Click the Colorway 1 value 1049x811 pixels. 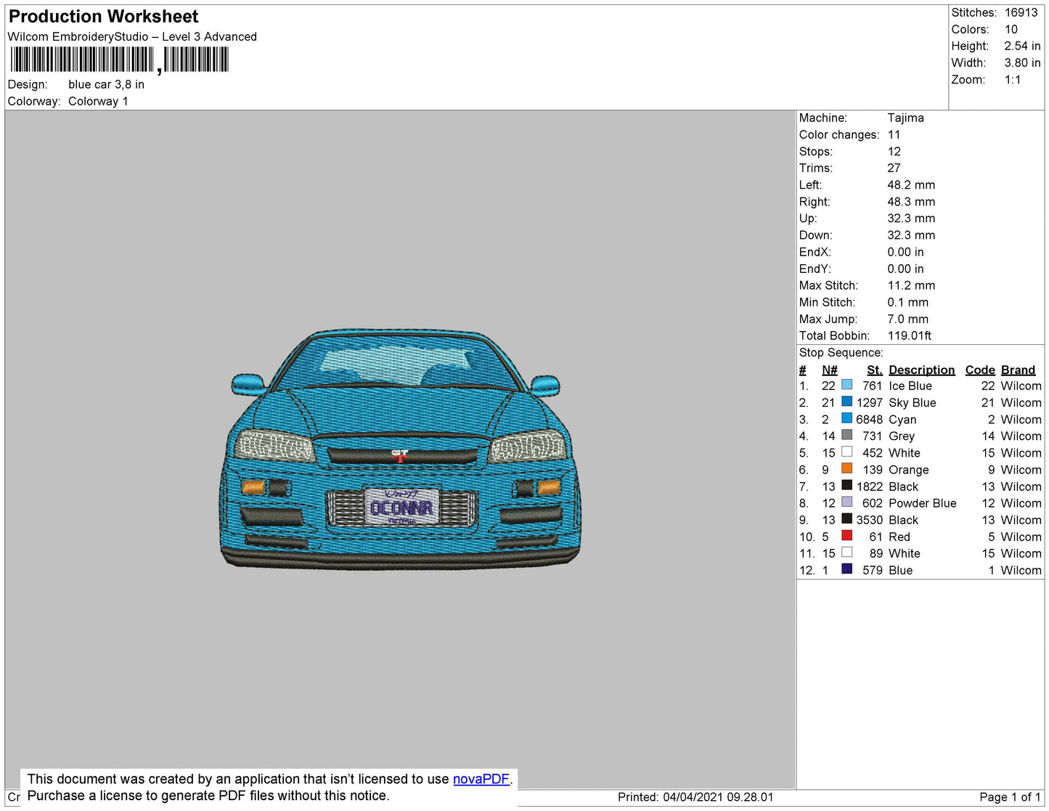98,101
